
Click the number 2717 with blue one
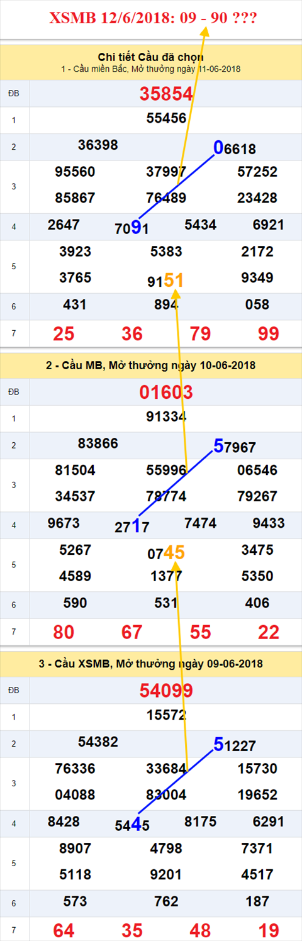131,526
